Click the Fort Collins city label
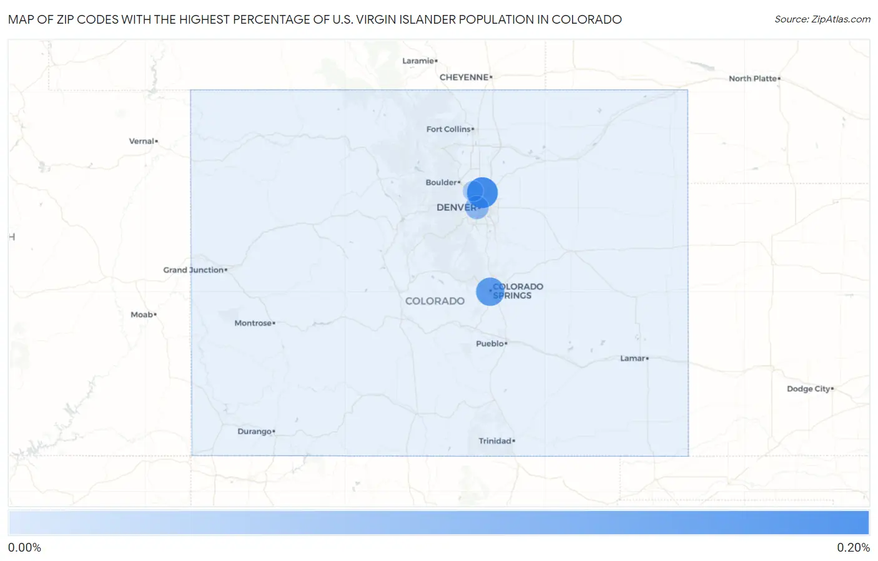878x561 pixels. [x=448, y=129]
